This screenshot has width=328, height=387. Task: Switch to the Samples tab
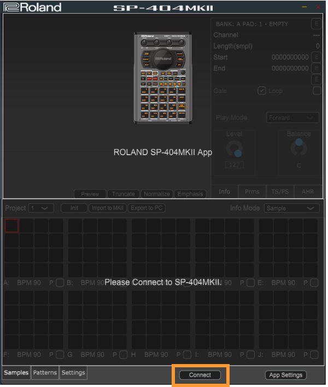(16, 372)
